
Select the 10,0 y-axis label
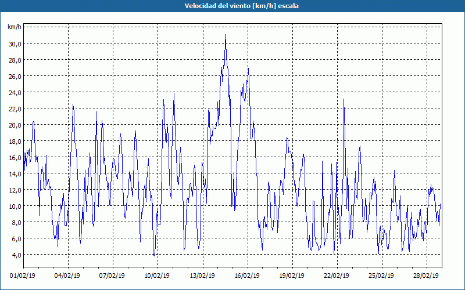pos(15,206)
